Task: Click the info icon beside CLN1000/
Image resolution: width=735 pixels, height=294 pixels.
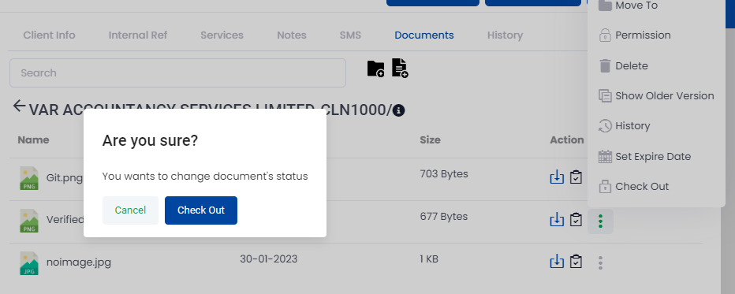Action: [x=398, y=110]
